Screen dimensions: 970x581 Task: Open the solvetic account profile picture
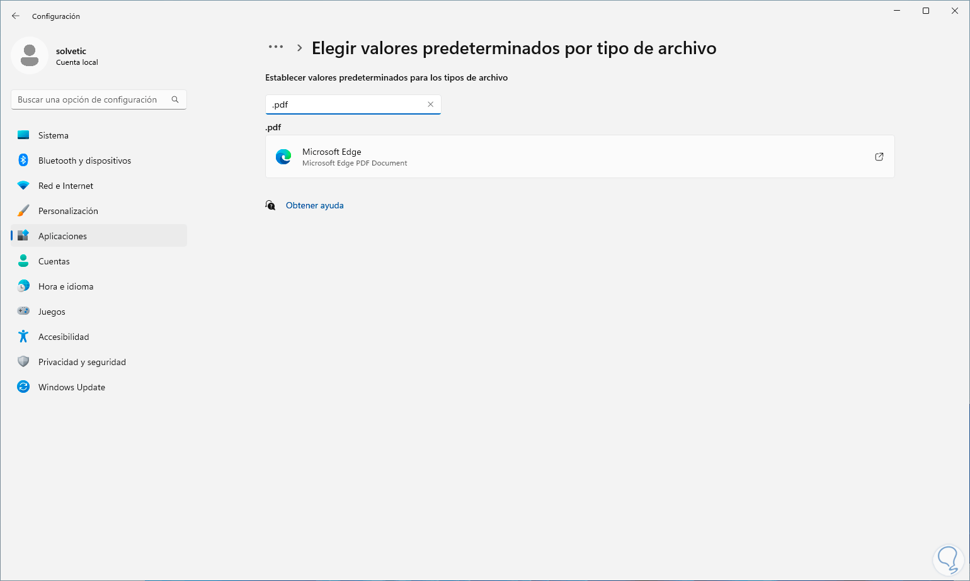[x=30, y=55]
